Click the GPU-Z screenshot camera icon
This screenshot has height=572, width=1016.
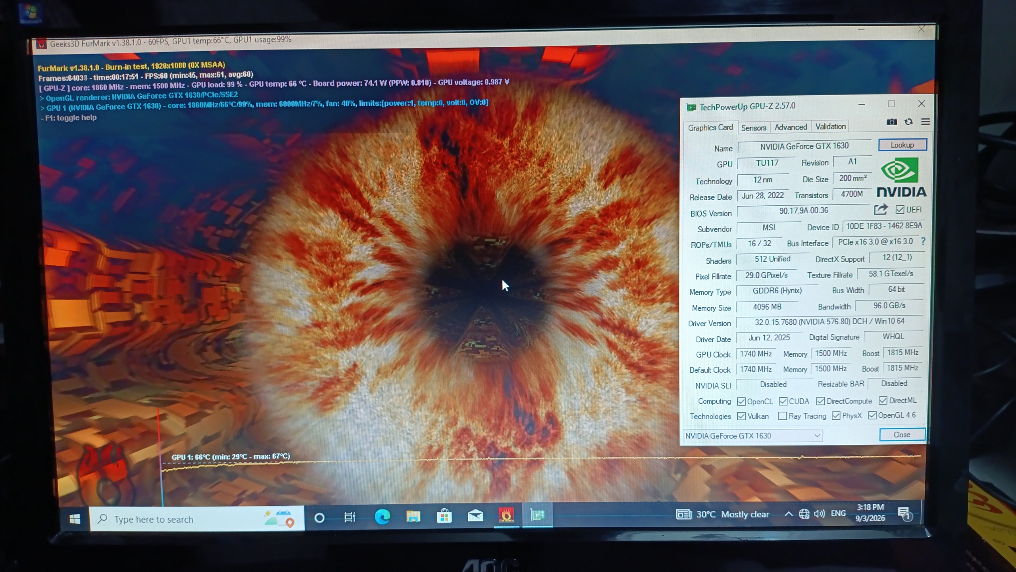click(891, 122)
